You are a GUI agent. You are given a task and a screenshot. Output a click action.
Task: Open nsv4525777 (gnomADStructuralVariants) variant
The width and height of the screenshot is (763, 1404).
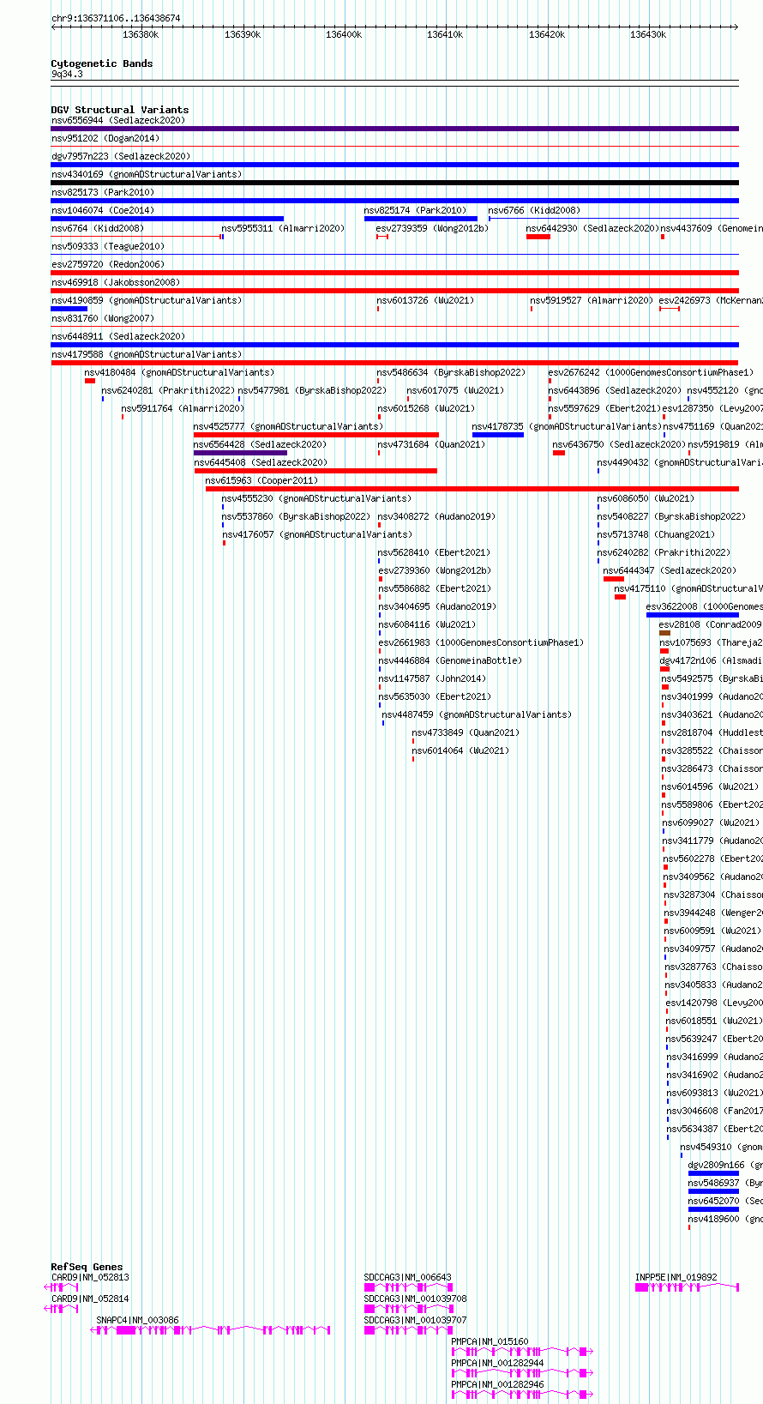288,426
